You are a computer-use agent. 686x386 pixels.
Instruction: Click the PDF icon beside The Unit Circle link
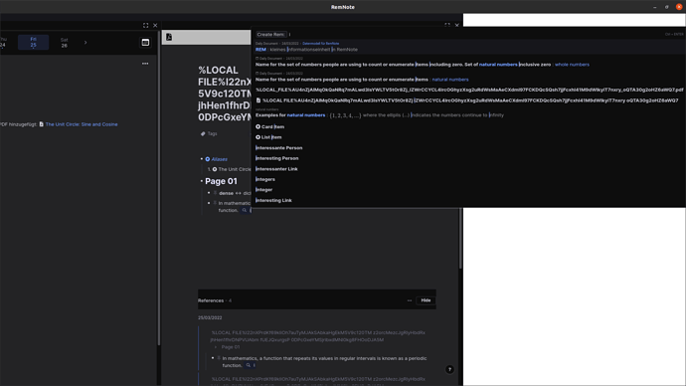point(42,124)
